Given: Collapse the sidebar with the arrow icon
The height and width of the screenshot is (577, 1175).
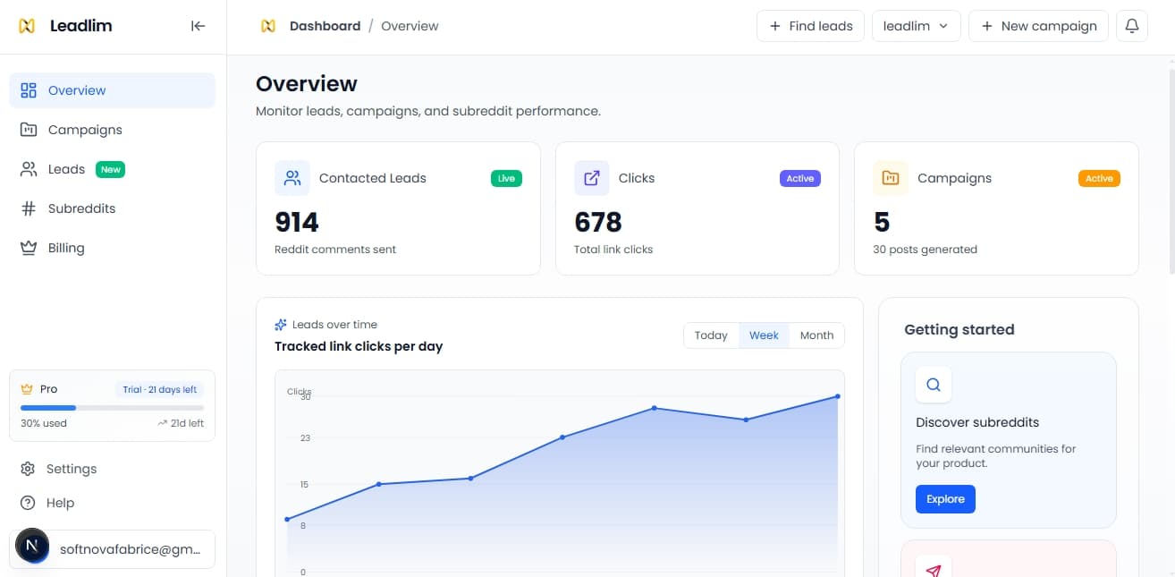Looking at the screenshot, I should pyautogui.click(x=198, y=26).
